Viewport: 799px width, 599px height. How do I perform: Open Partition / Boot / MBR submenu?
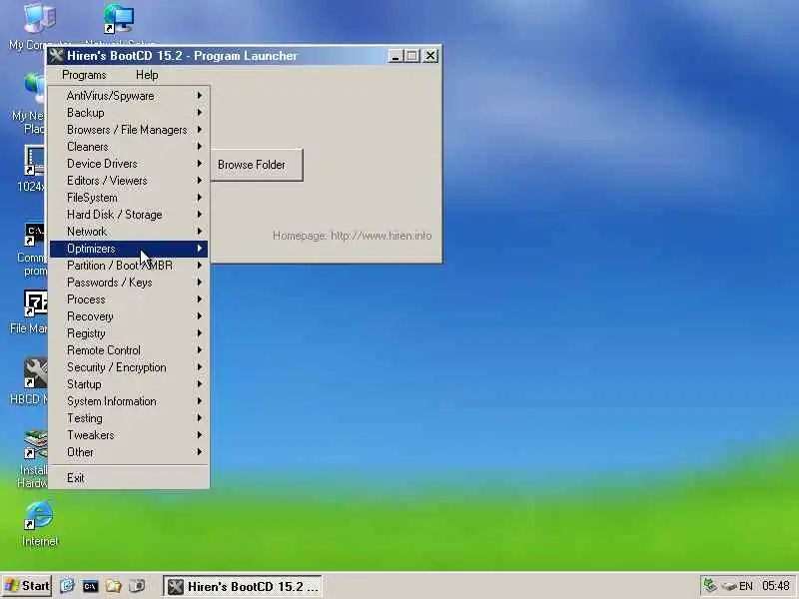coord(129,266)
